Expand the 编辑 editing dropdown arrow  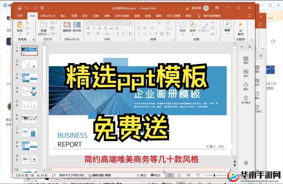[227, 34]
